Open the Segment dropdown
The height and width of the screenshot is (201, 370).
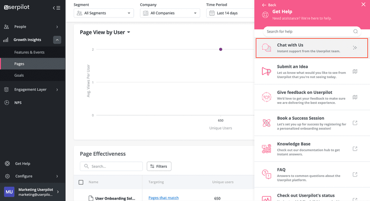coord(104,13)
